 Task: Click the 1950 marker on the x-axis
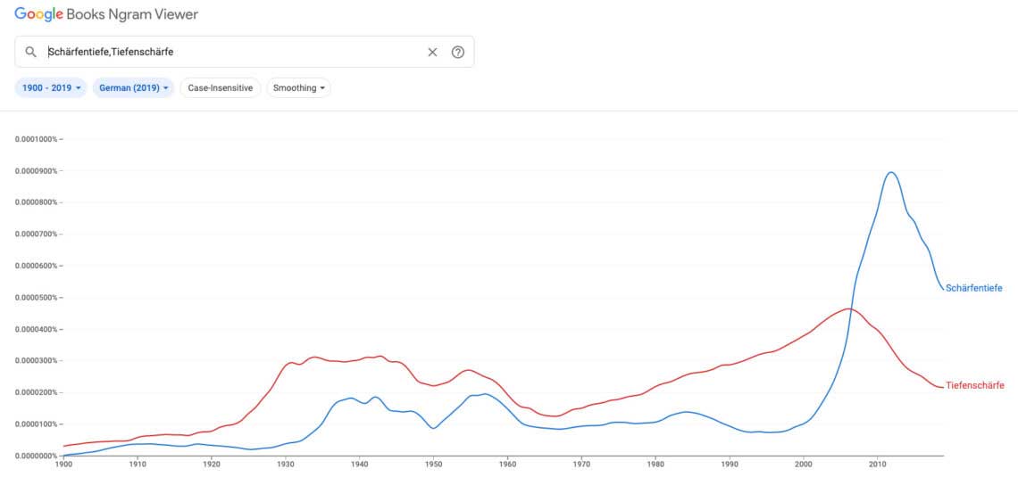click(x=433, y=465)
